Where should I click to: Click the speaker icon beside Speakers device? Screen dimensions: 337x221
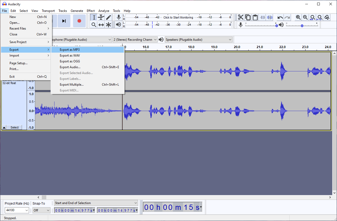(x=161, y=40)
